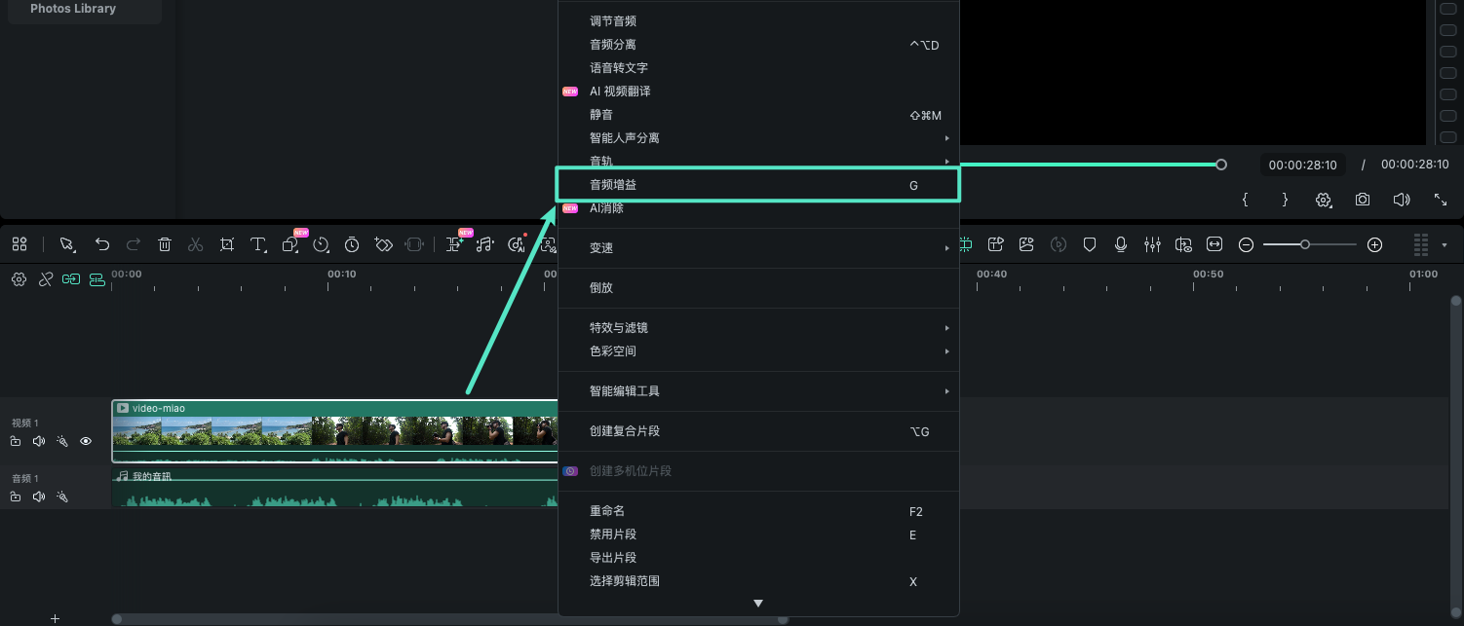Select 音频增益 from the context menu

tap(758, 184)
